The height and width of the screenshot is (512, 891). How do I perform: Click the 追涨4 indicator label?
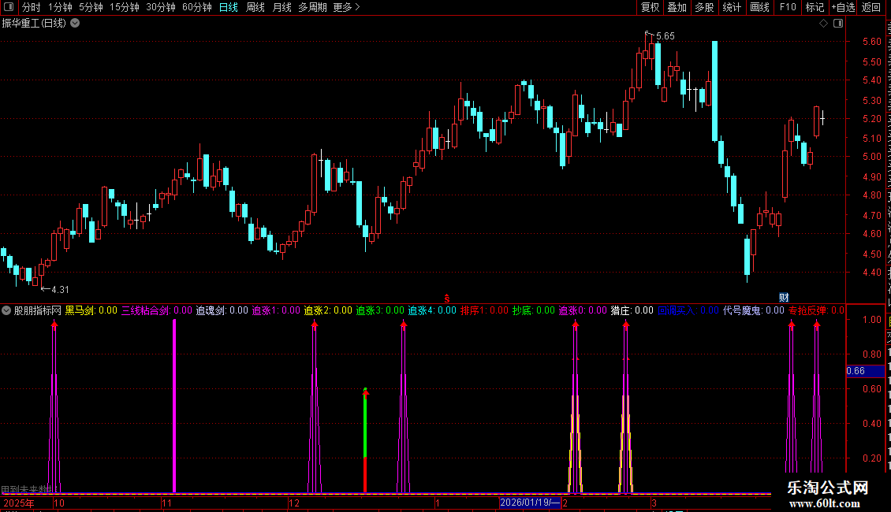coord(432,310)
